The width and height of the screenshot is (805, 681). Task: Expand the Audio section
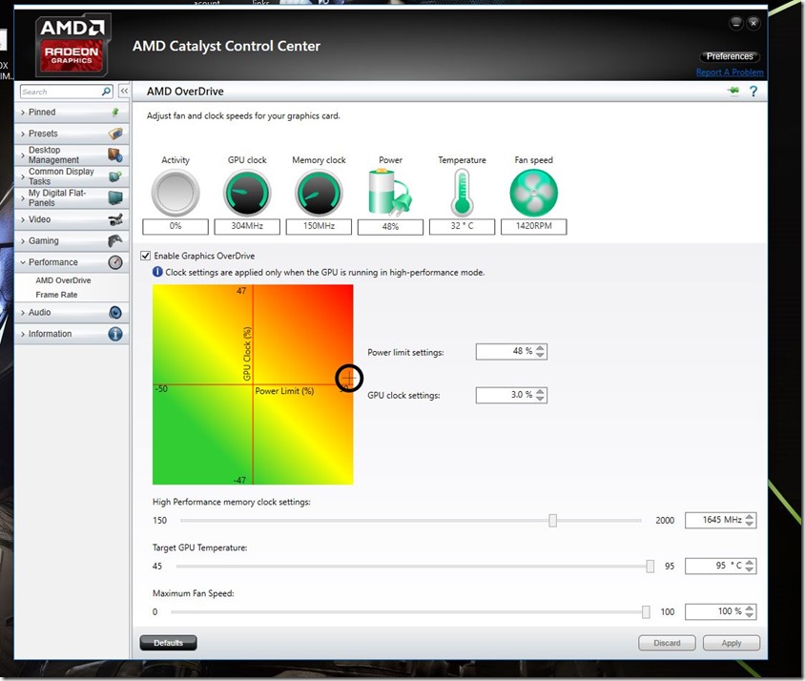point(72,312)
